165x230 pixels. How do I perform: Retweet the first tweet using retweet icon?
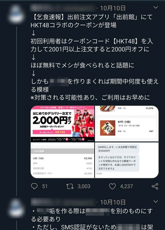pos(70,186)
